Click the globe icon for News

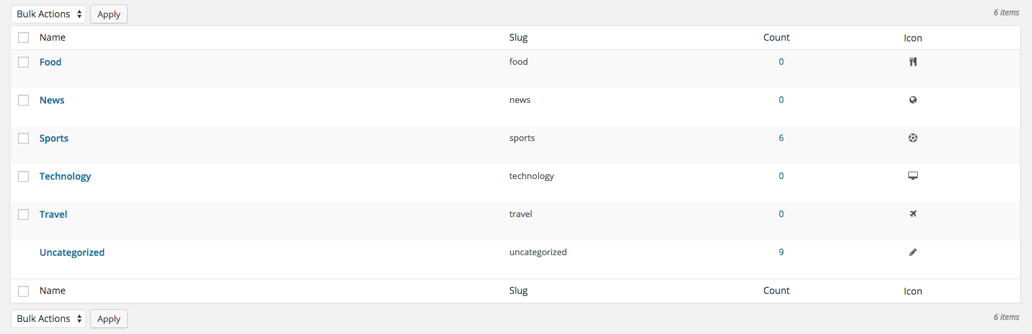[913, 100]
